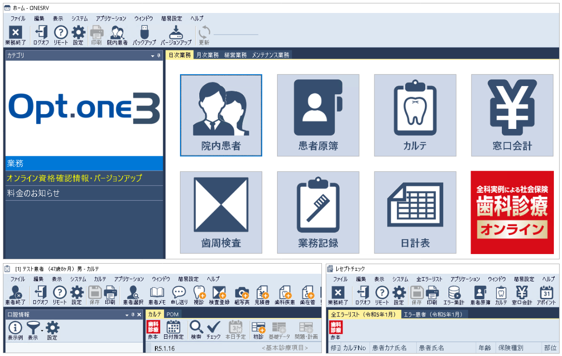Select オンライン資格確認情報・バージョンアップ in the category list
Screen dimensions: 562x356
click(75, 178)
